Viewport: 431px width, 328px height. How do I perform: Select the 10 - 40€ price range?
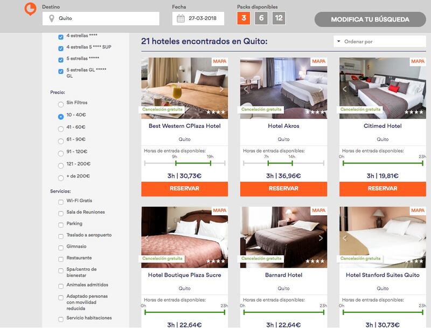[x=61, y=117]
